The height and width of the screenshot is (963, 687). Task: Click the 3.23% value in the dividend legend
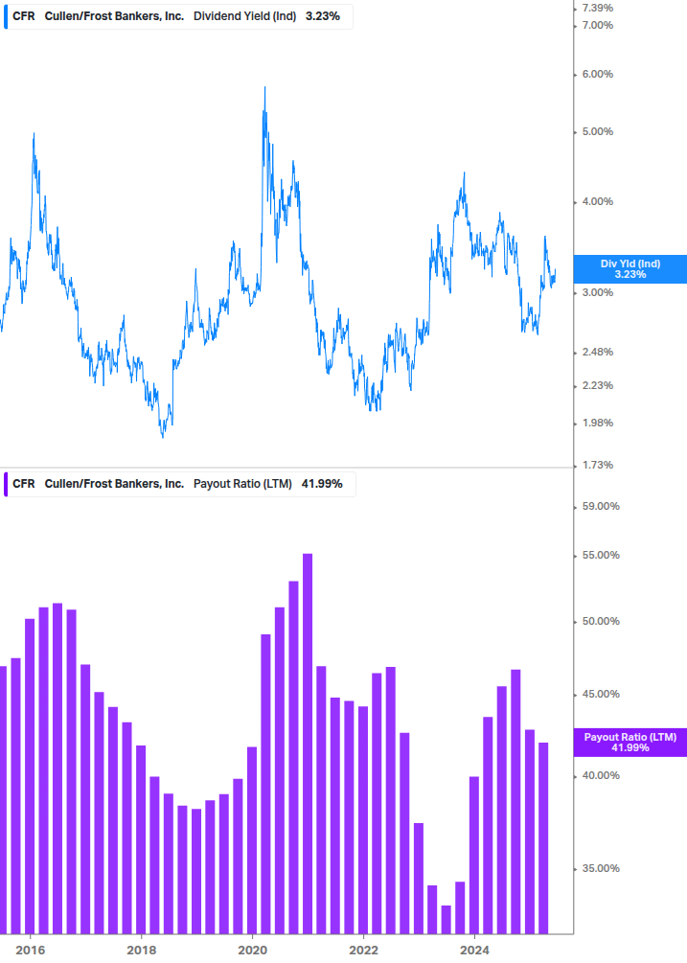click(322, 16)
